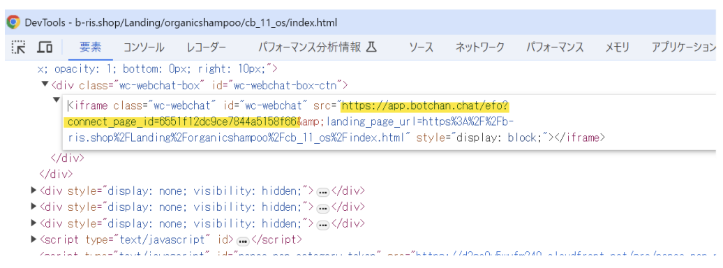Switch to the メモリ tab
This screenshot has width=723, height=268.
point(617,47)
